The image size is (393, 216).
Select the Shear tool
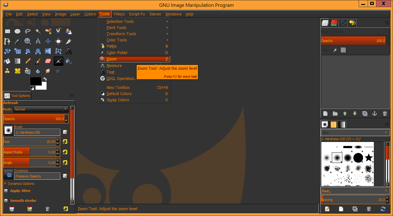(28, 51)
